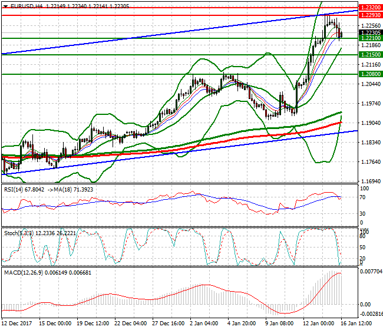Click the chart menu triangle beside EURUSD,H4

tap(6, 6)
